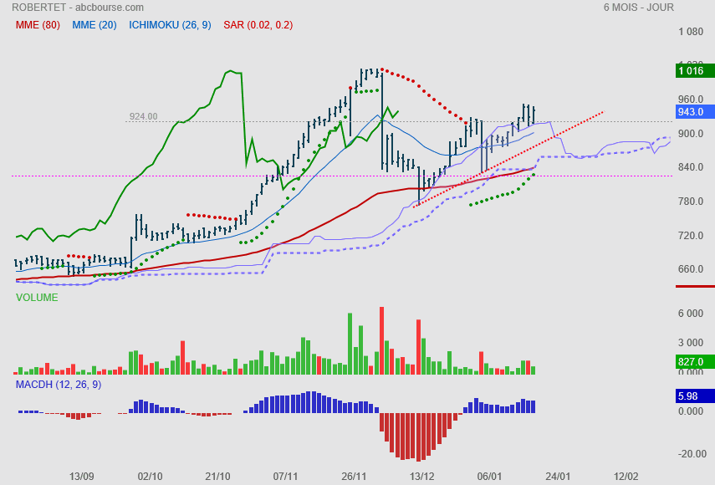Click the 780.0 price axis label
The width and height of the screenshot is (715, 485).
pyautogui.click(x=691, y=202)
